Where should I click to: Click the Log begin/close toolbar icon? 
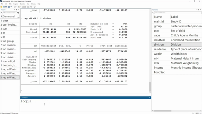pos(9,7)
